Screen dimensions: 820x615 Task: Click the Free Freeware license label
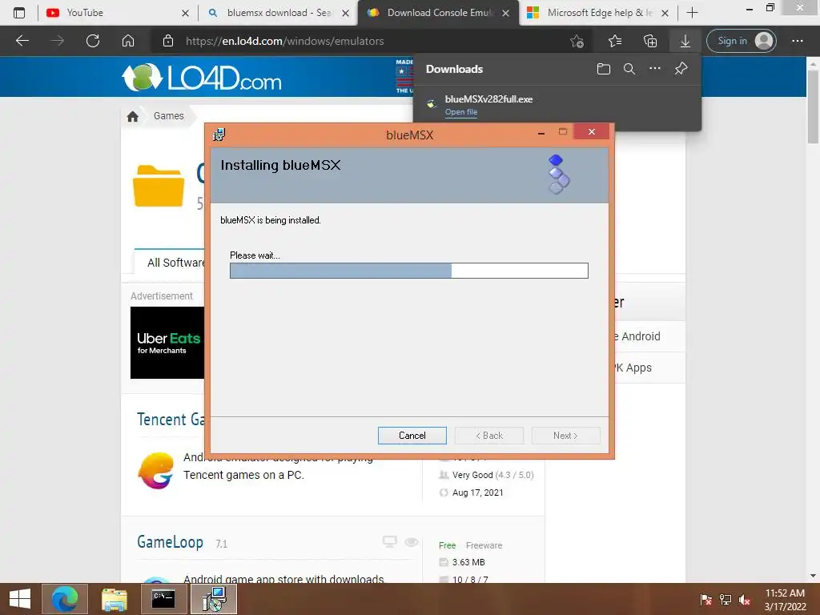[x=470, y=545]
